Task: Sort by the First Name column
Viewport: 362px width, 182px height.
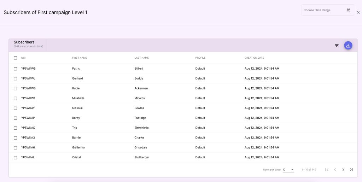Action: coord(80,58)
